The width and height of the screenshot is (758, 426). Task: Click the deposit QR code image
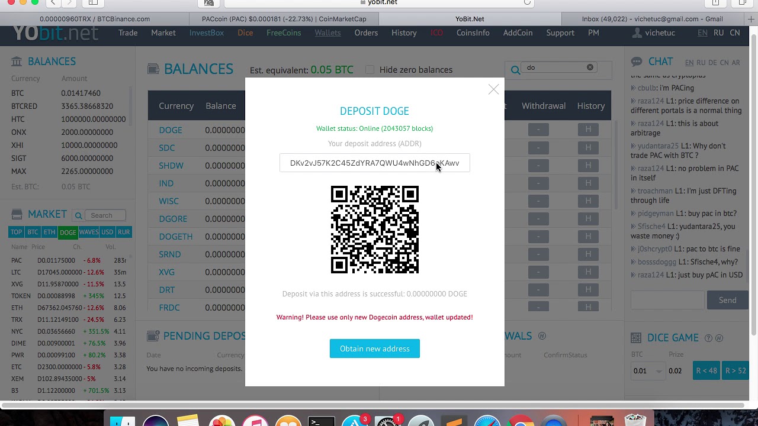click(374, 230)
